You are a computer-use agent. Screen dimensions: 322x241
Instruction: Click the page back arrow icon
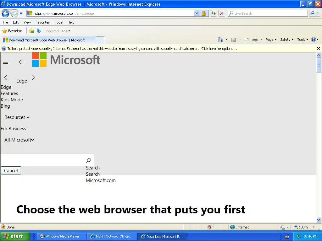[x=21, y=62]
